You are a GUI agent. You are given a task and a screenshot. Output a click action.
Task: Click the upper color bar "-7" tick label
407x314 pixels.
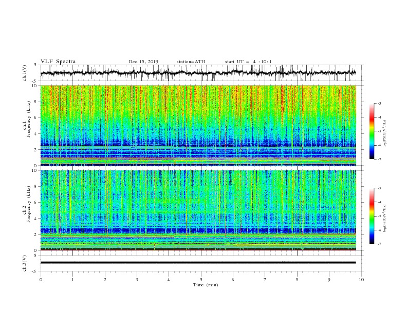pos(379,159)
